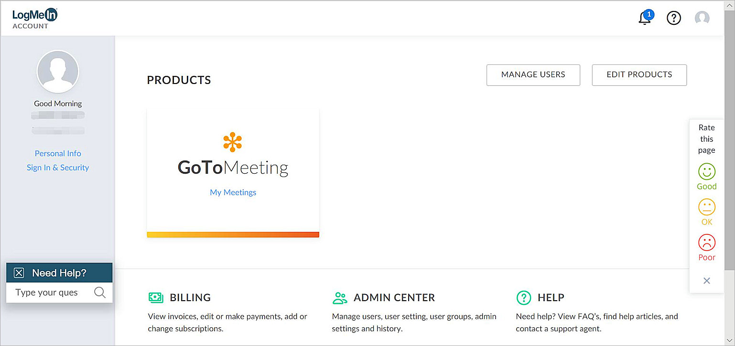Click the Edit Products button
735x346 pixels.
pos(639,75)
